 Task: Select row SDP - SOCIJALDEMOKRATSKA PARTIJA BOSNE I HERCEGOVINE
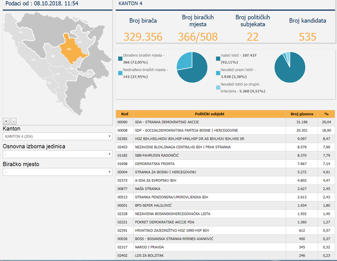[225, 130]
